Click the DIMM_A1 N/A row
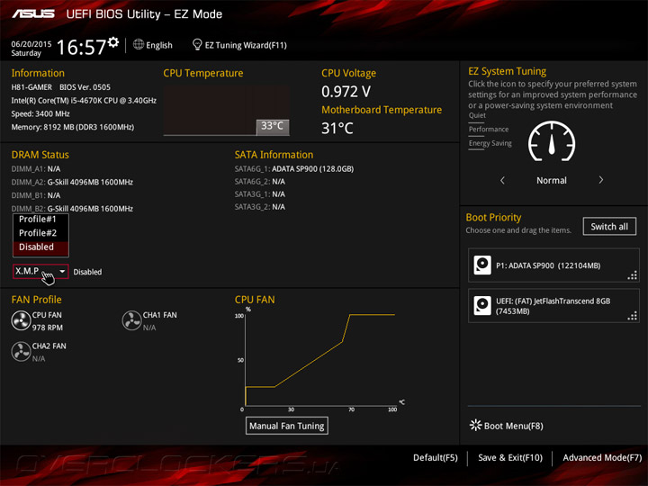This screenshot has width=648, height=486. (36, 168)
